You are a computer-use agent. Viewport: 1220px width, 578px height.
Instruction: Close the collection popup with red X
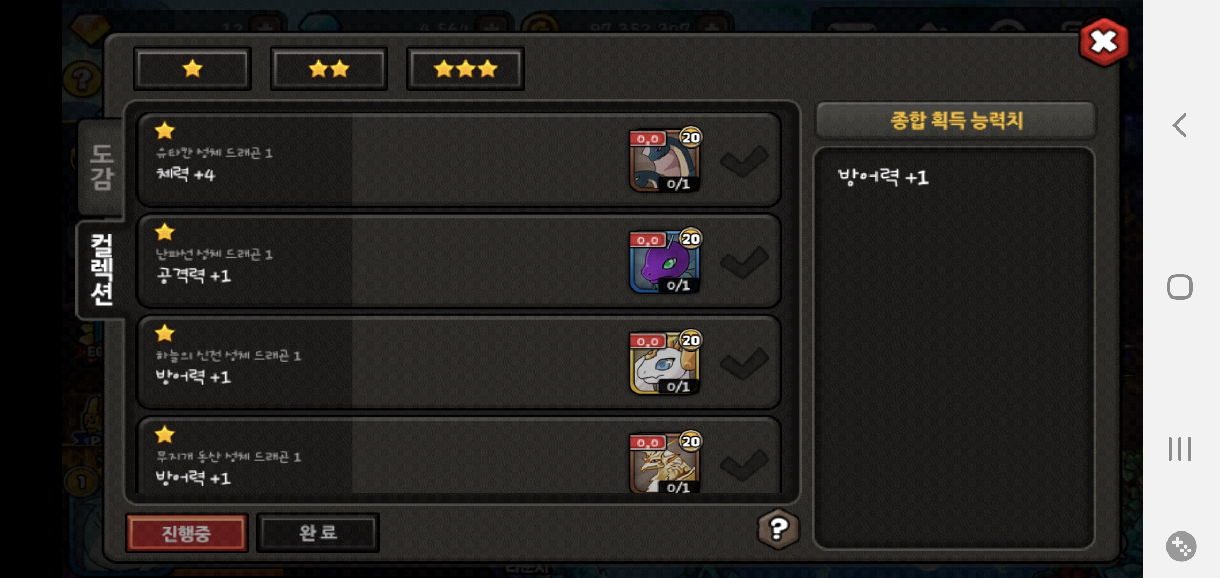(x=1104, y=42)
